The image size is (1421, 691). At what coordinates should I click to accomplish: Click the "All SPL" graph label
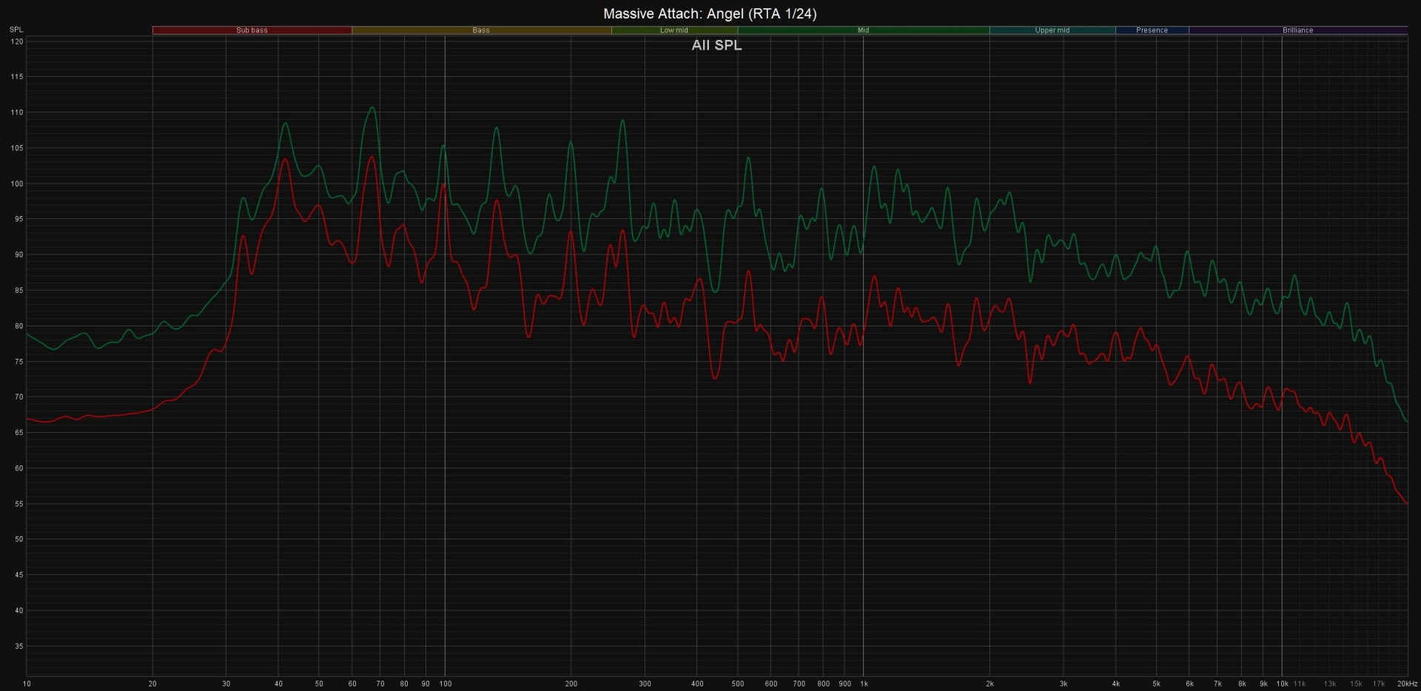tap(716, 45)
